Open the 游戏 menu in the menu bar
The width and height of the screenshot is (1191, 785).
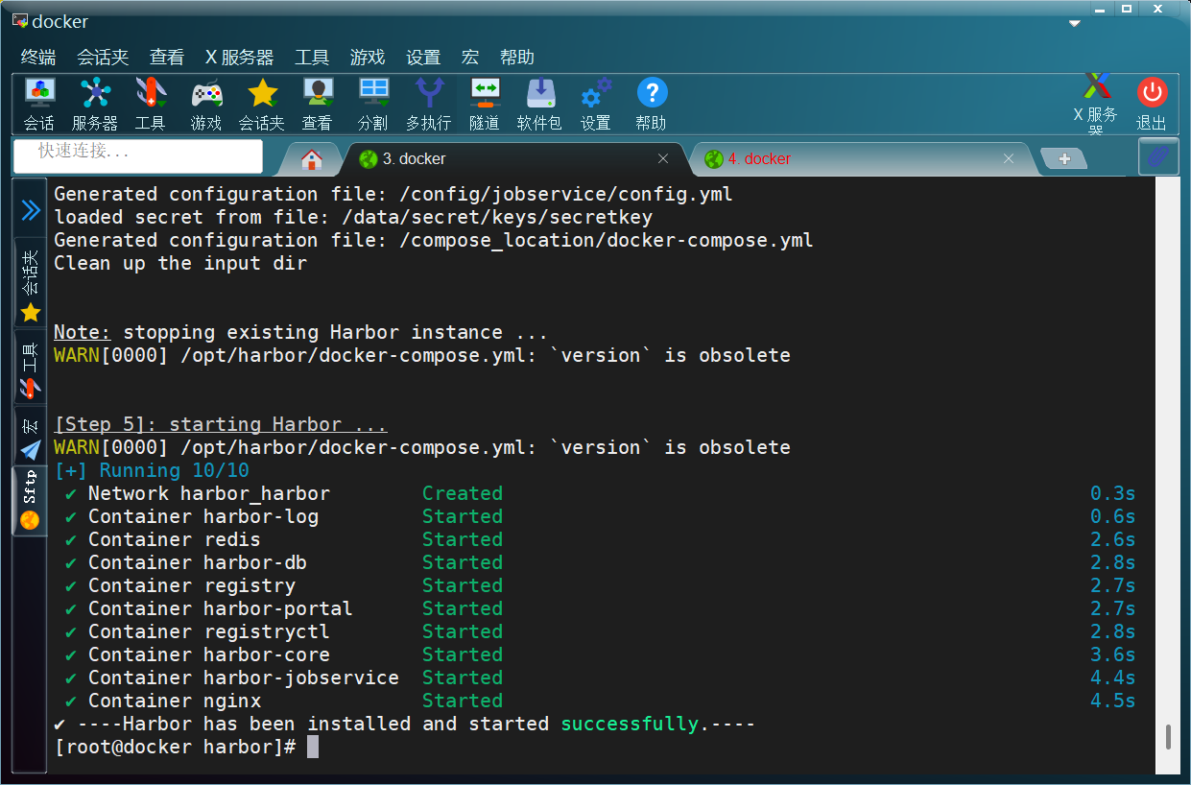(x=368, y=58)
